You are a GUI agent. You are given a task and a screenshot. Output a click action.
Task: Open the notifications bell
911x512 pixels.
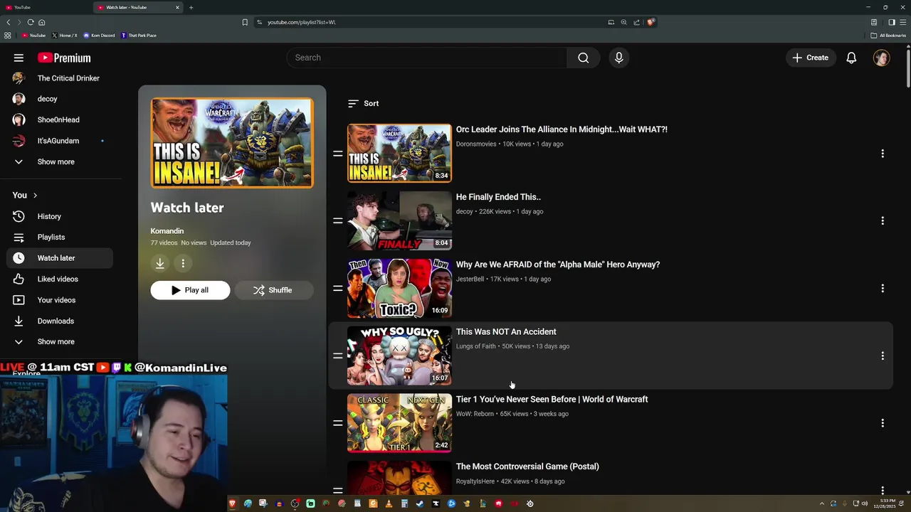[x=851, y=58]
